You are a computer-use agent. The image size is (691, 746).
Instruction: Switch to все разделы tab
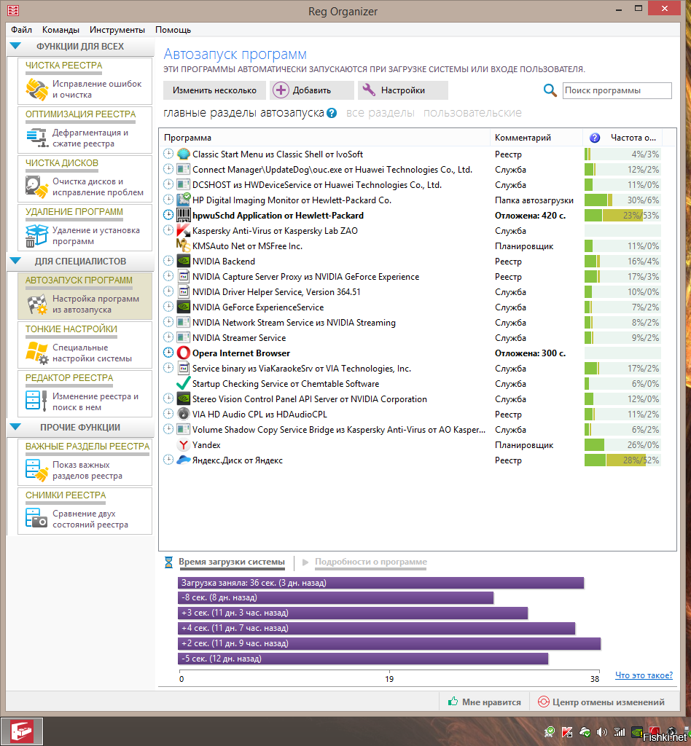coord(380,113)
